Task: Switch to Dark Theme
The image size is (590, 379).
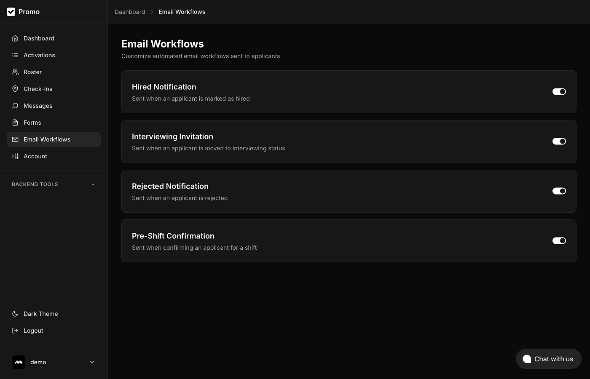Action: pyautogui.click(x=40, y=314)
